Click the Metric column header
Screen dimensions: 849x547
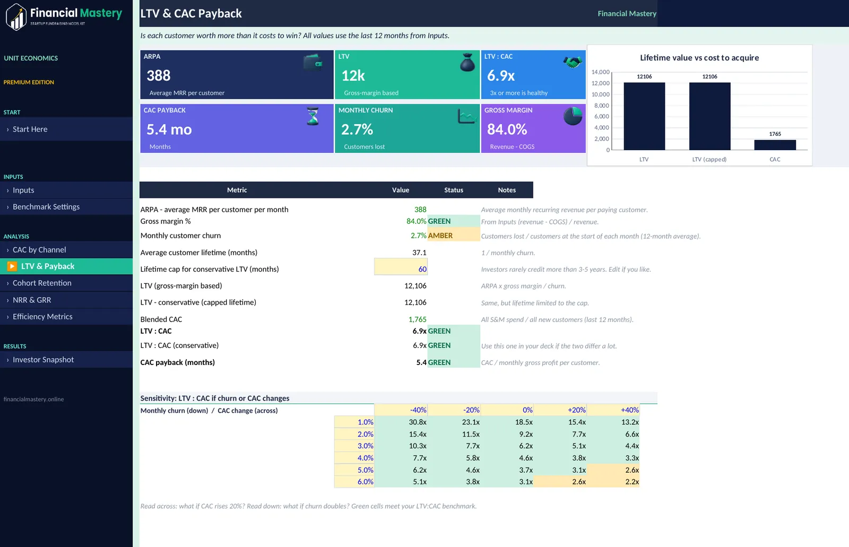click(237, 190)
